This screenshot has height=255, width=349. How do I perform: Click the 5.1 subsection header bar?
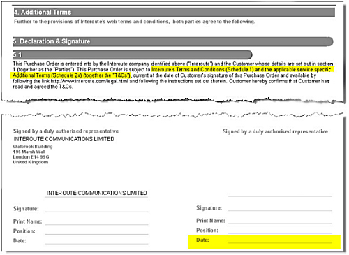133,54
